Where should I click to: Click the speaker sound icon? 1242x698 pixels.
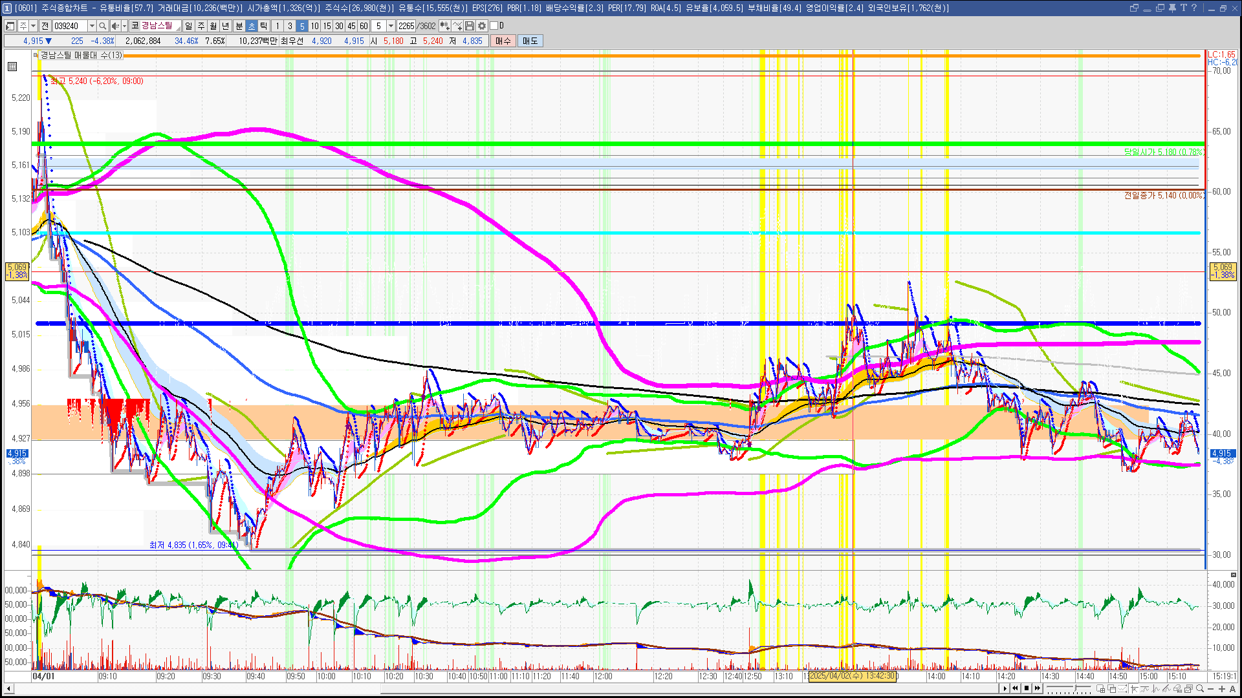[114, 26]
